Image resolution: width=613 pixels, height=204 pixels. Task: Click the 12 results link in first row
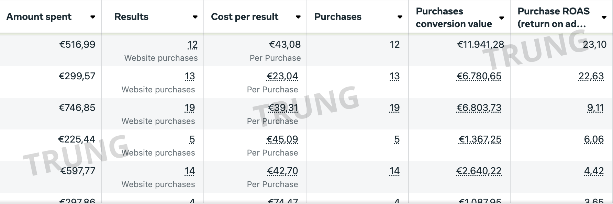point(192,45)
